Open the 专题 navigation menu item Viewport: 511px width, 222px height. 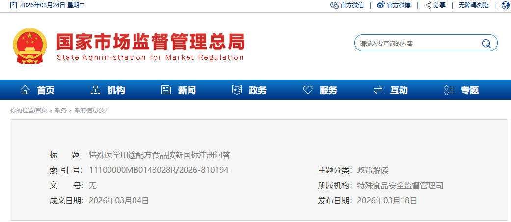click(469, 90)
